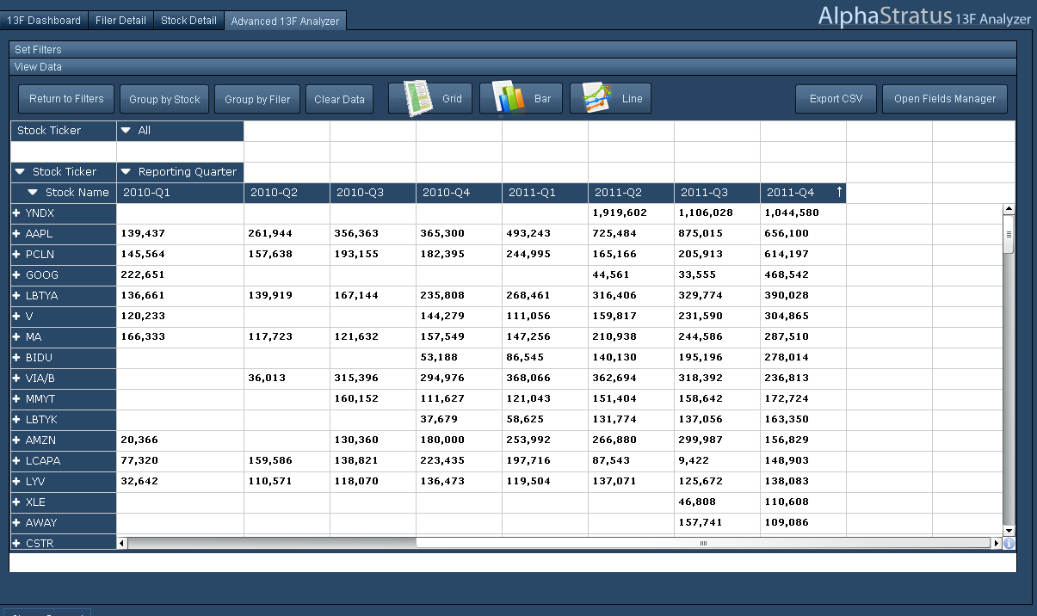Switch to Bar chart view
Screen dimensions: 1037x616
tap(521, 99)
